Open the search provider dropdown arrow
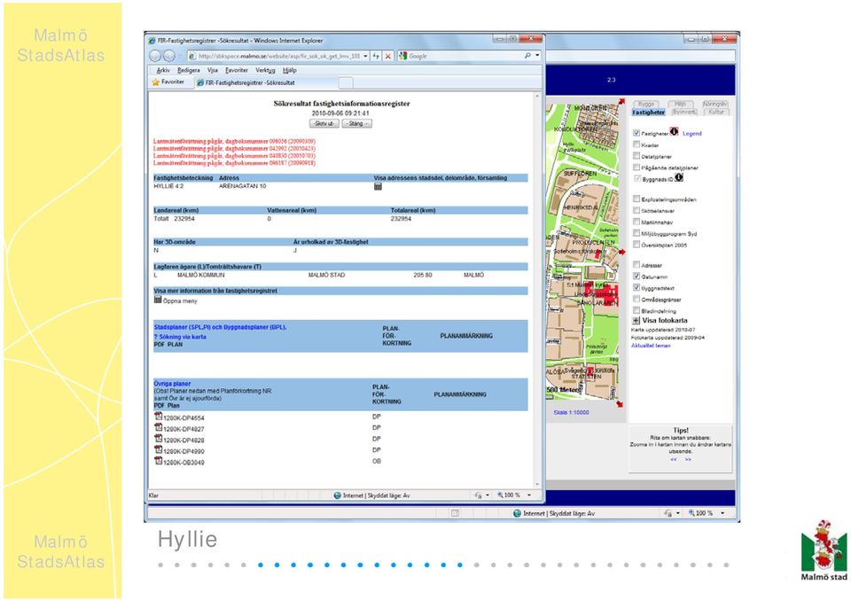This screenshot has height=600, width=851. click(x=537, y=56)
